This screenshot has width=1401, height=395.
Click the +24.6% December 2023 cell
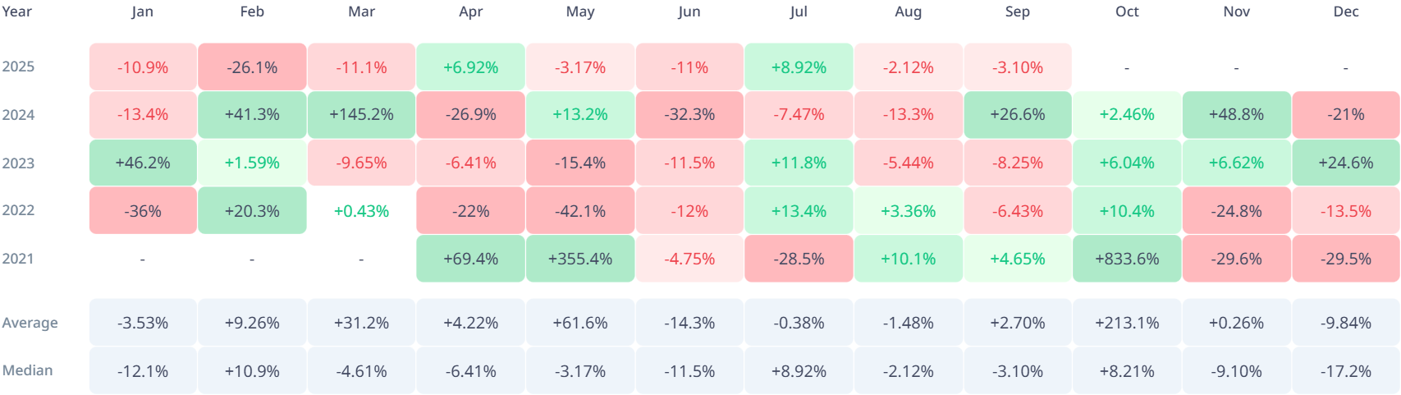(1346, 163)
